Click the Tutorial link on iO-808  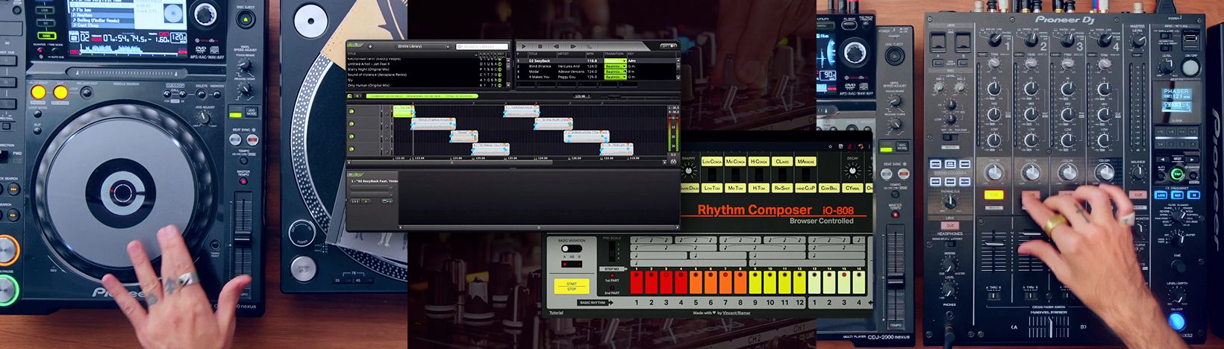pyautogui.click(x=556, y=313)
